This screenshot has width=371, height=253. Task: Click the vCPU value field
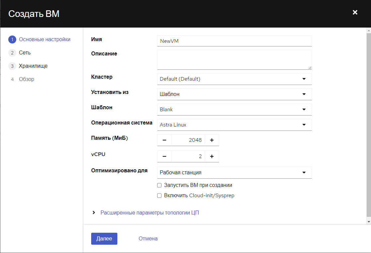[188, 156]
